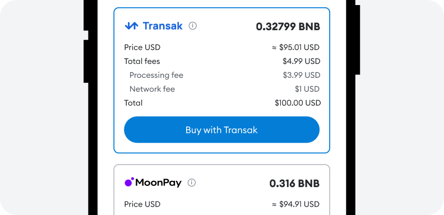Click the Transak arrows logo icon
Image resolution: width=444 pixels, height=215 pixels.
[x=131, y=26]
